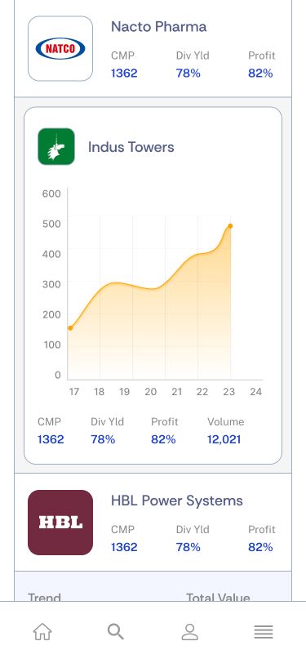Click Indus Towers CMP value 1362

51,440
